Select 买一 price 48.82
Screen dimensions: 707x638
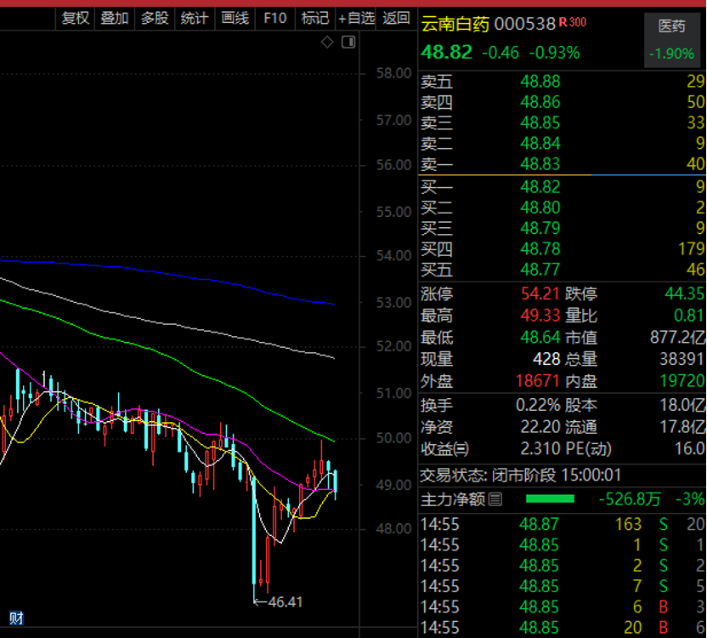point(540,187)
